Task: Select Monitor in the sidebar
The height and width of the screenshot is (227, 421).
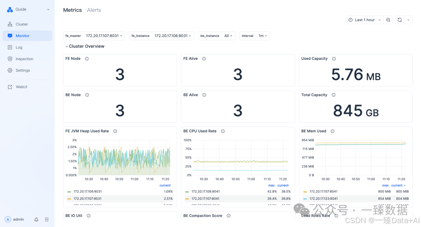Action: tap(27, 36)
